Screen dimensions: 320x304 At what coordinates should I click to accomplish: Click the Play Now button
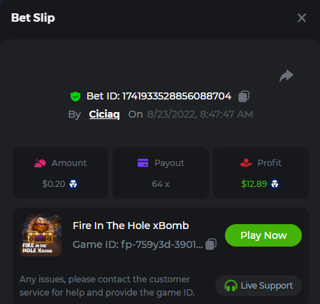(x=263, y=235)
